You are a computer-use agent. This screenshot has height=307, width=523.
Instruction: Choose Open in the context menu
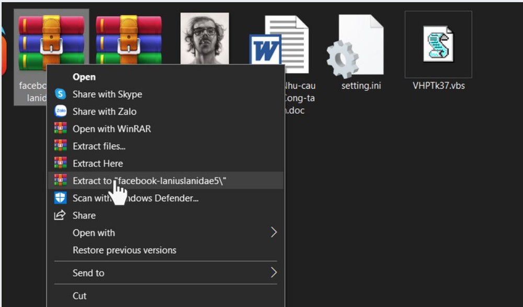pos(166,77)
